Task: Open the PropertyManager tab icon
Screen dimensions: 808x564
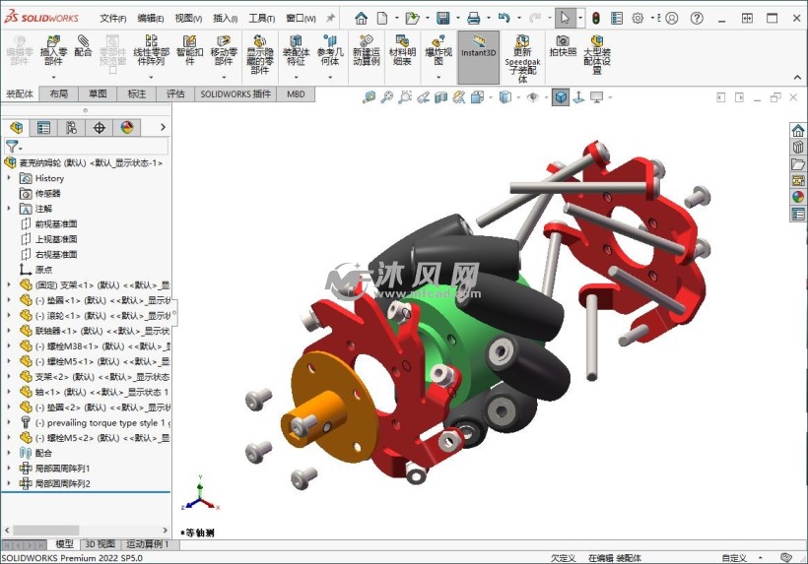Action: point(43,127)
